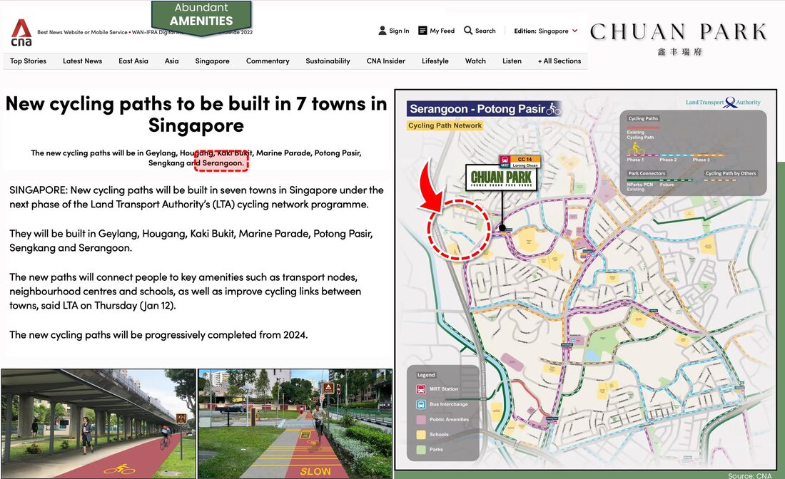
Task: Click the Cycling Path Network label
Action: [445, 125]
